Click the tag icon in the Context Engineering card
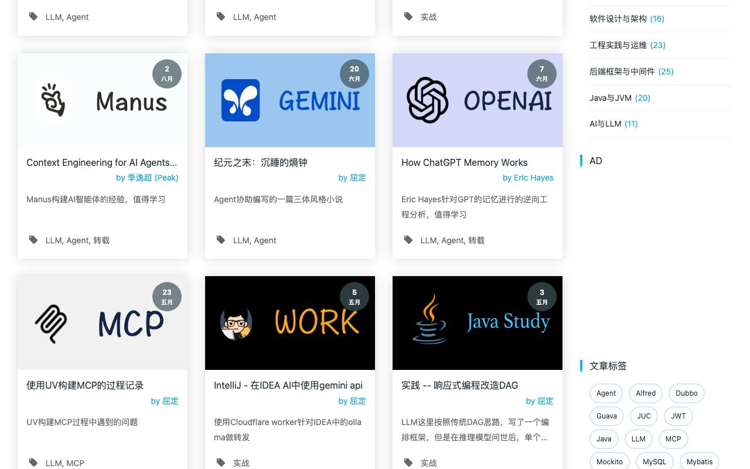This screenshot has height=469, width=750. [x=33, y=240]
